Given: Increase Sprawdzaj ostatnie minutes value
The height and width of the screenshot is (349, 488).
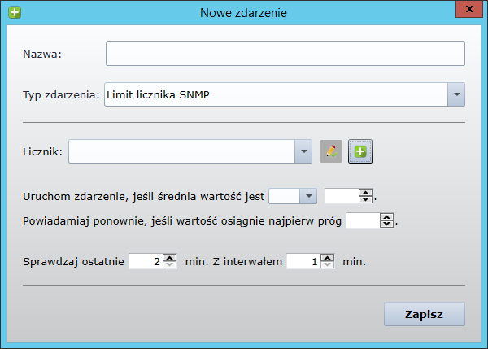Looking at the screenshot, I should (170, 258).
